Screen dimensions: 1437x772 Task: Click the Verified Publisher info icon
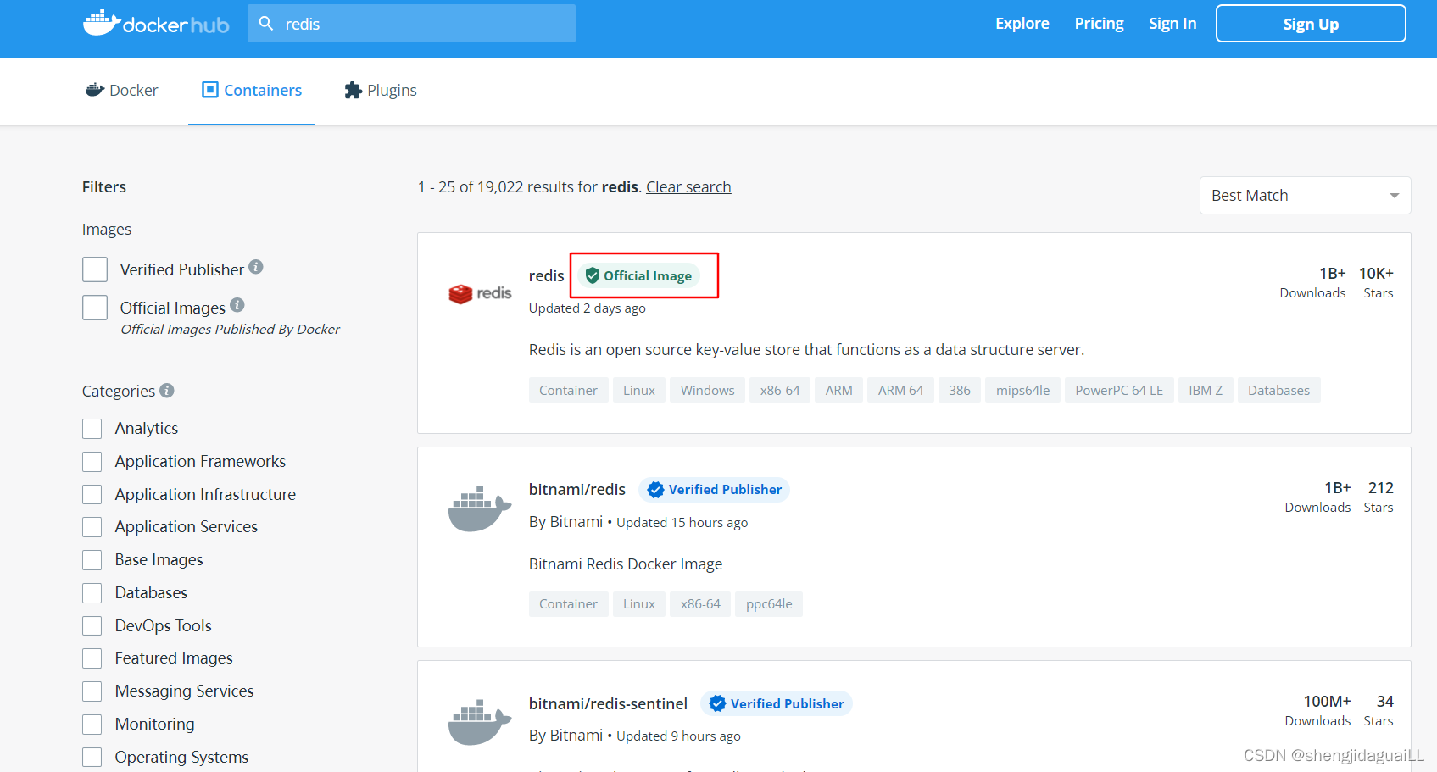(x=256, y=267)
